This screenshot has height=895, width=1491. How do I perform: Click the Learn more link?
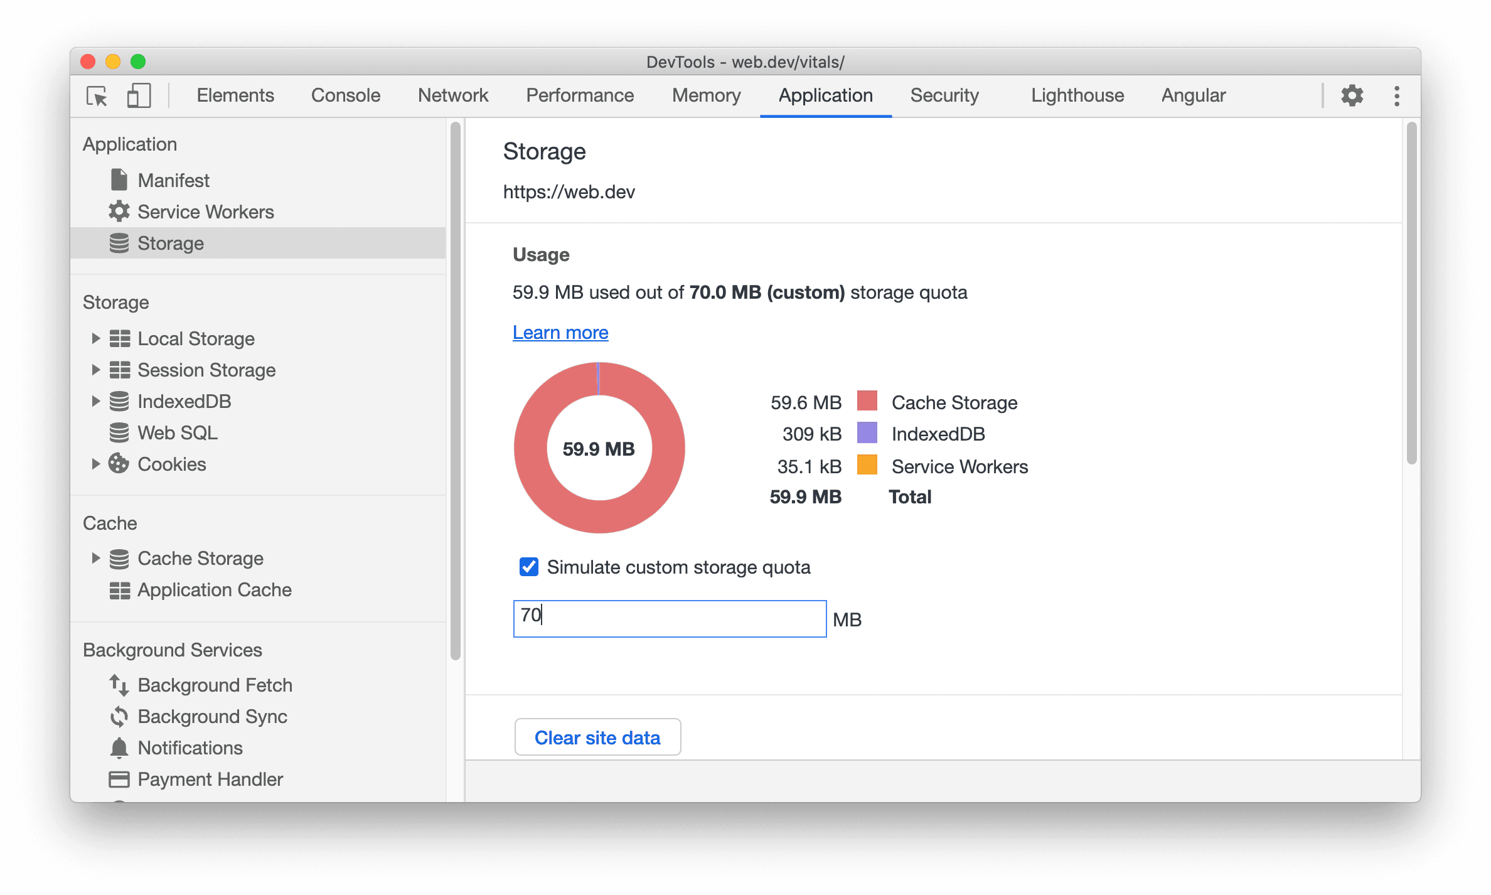pos(561,331)
